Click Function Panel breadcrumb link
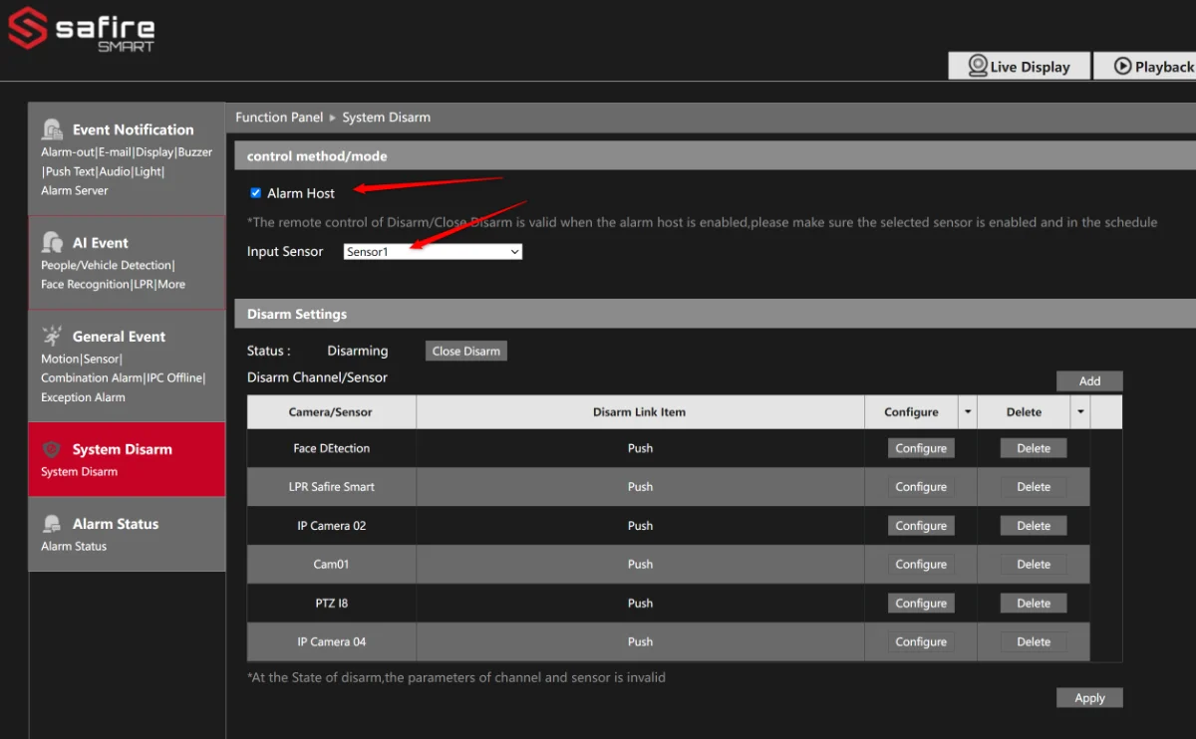Screen dimensions: 1196x739 coord(279,118)
